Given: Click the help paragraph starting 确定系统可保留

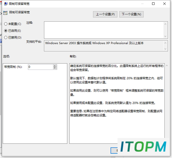Looking at the screenshot, I should pos(117,68).
